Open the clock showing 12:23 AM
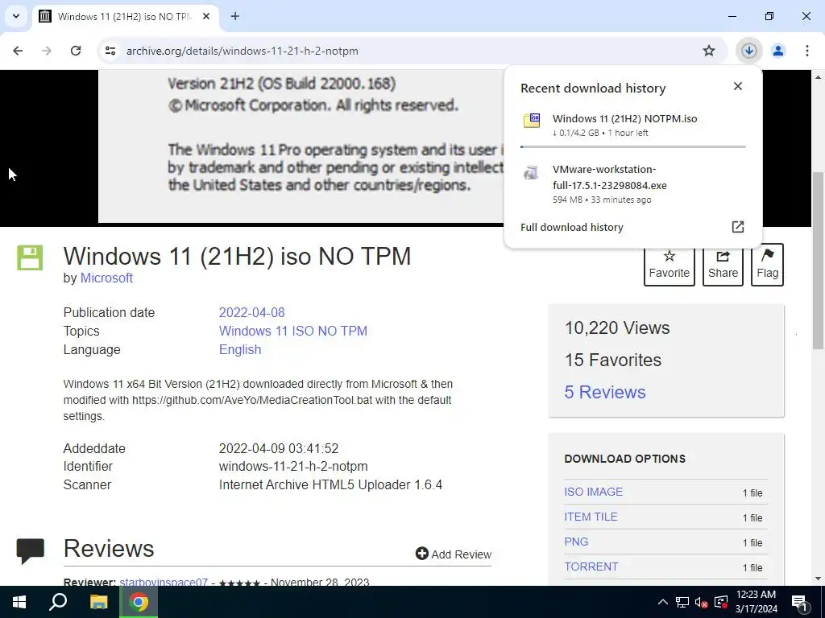The width and height of the screenshot is (825, 618). [756, 602]
